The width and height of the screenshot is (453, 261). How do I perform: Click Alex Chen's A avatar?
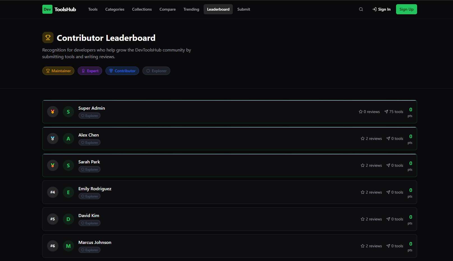68,138
